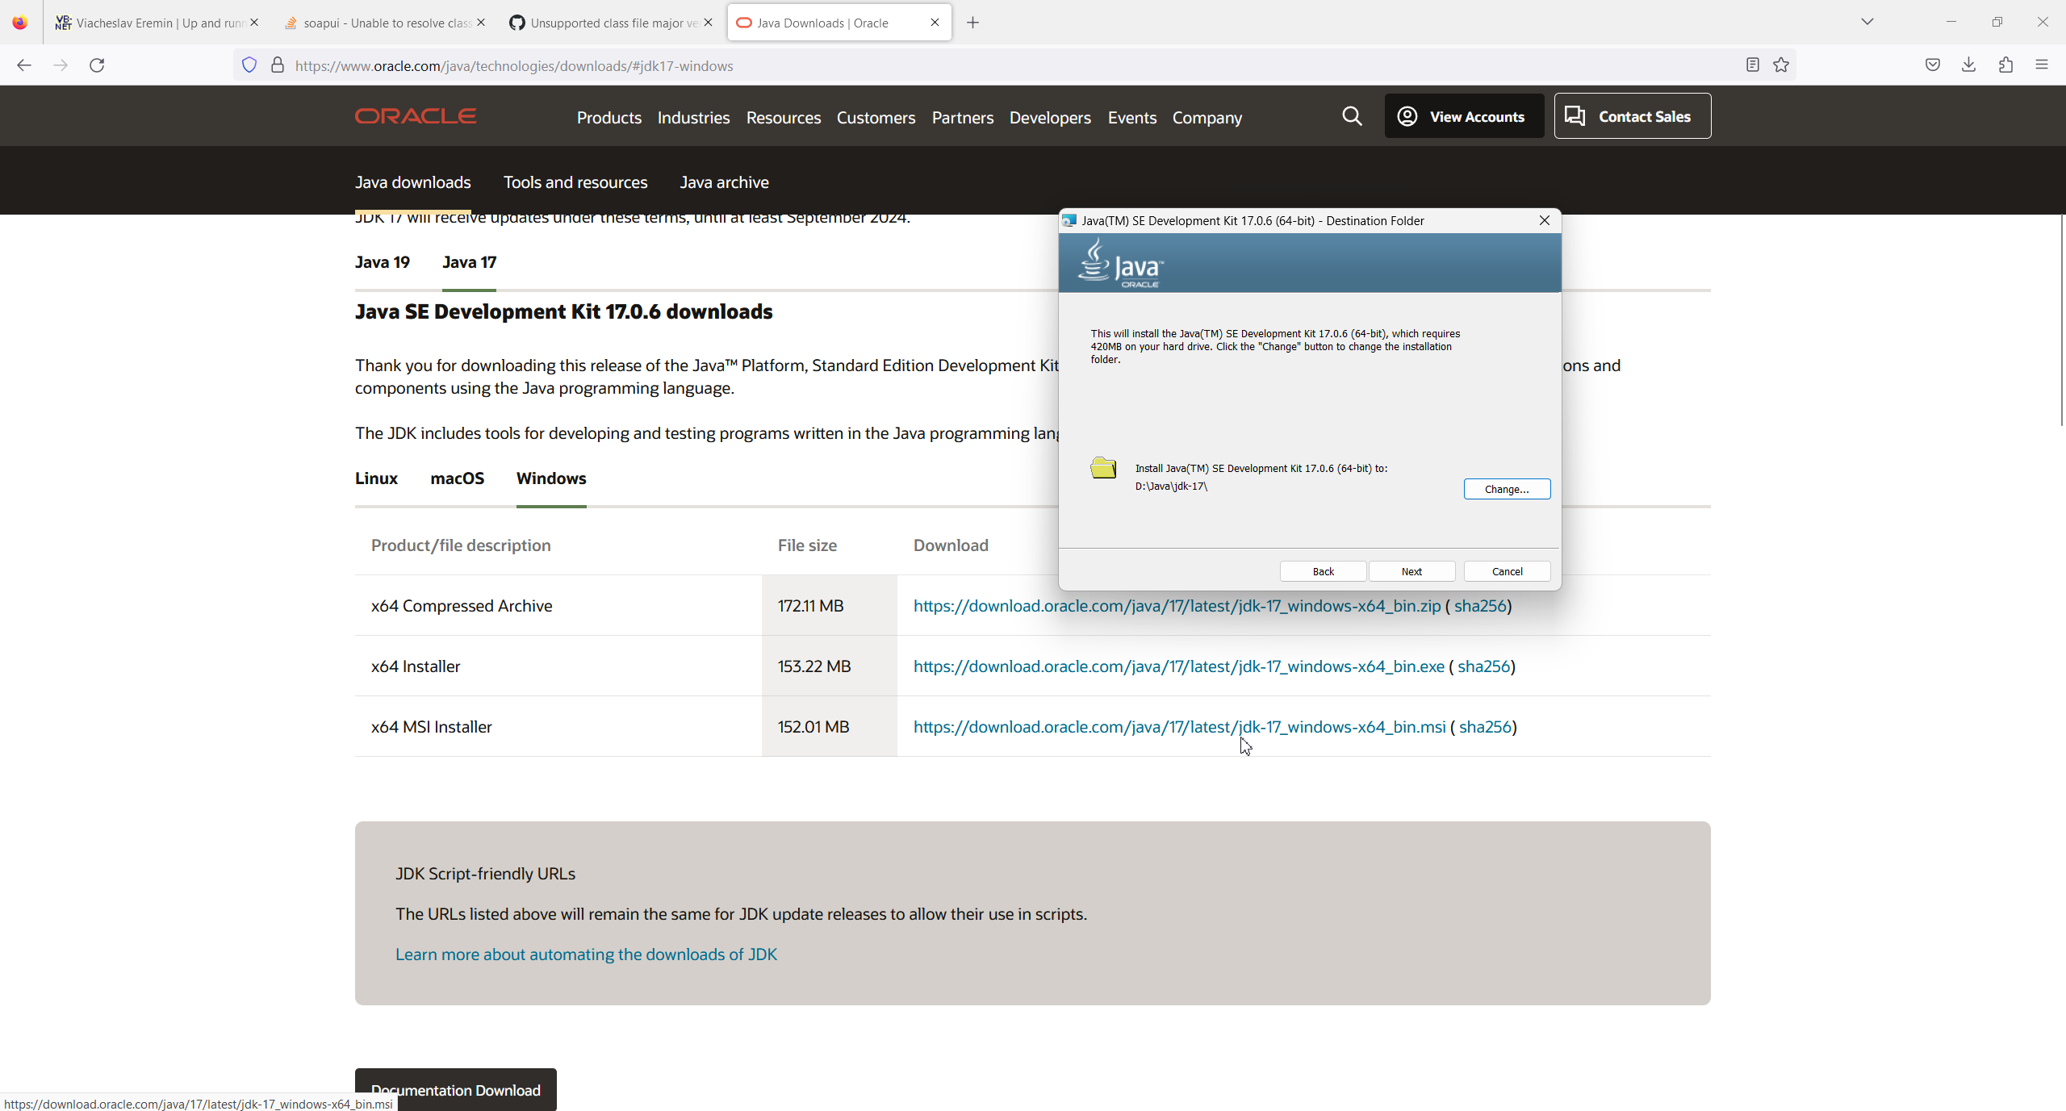Click Next in the JDK installer dialog

[x=1411, y=571]
